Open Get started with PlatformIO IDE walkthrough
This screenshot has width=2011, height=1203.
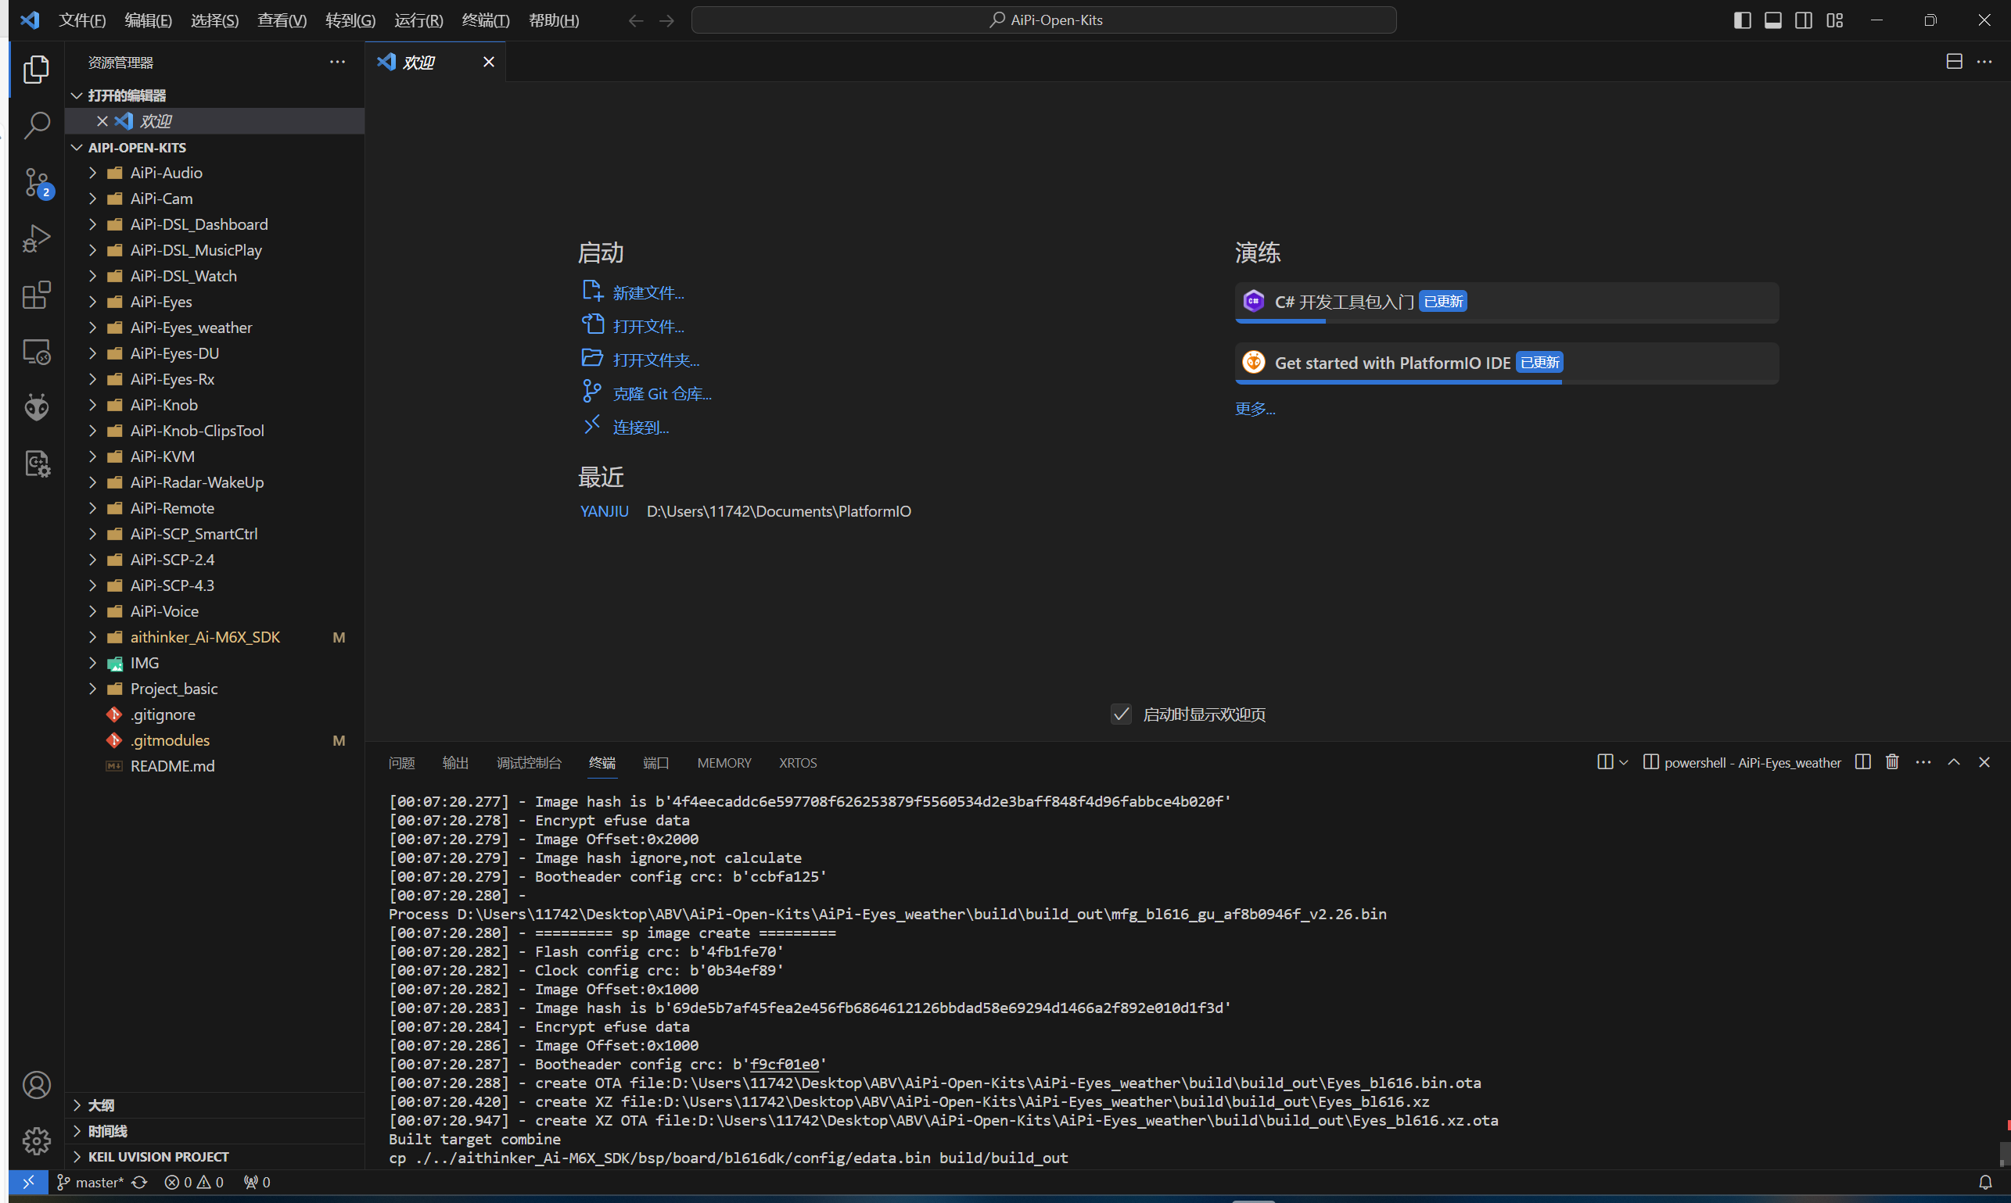[x=1506, y=363]
